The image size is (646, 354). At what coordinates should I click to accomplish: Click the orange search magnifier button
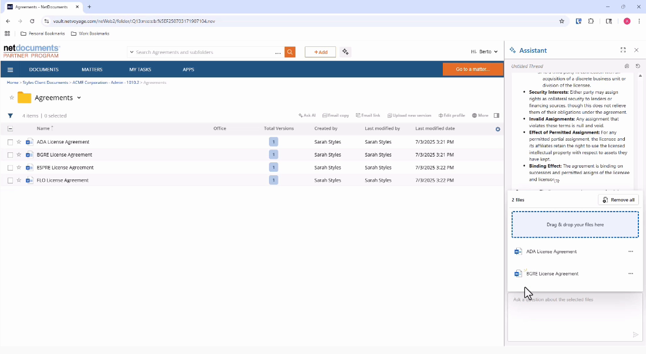(x=290, y=52)
